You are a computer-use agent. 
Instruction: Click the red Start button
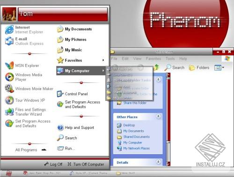9,173
